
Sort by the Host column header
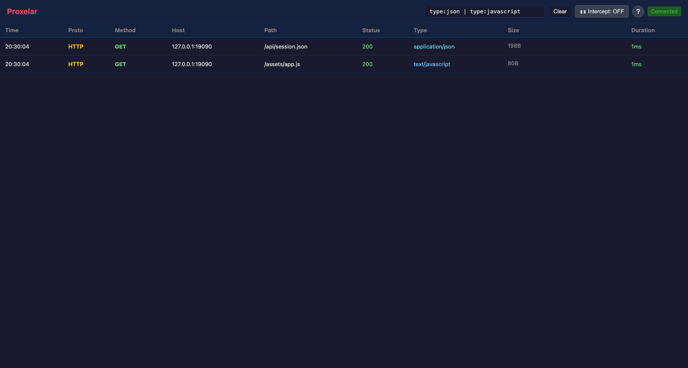(x=178, y=30)
